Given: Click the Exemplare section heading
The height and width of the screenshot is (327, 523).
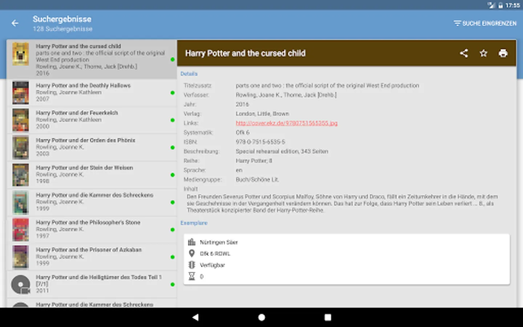Looking at the screenshot, I should click(x=194, y=223).
